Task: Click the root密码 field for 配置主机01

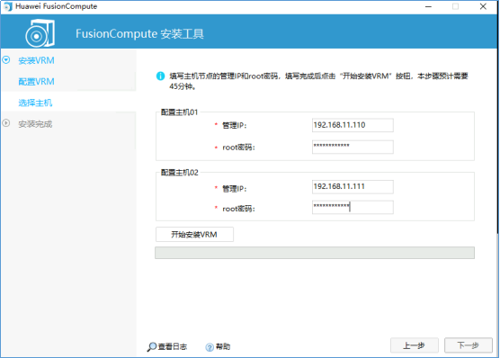Action: click(353, 147)
